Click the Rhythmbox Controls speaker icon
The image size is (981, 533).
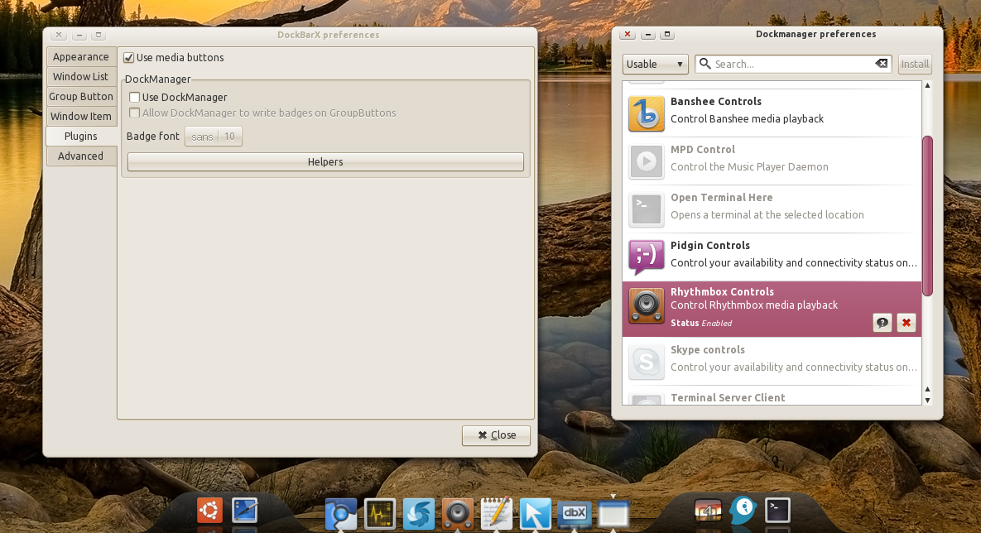647,306
